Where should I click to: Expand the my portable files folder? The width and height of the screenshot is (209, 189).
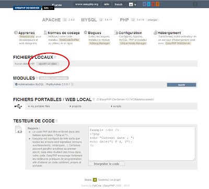(x=39, y=106)
